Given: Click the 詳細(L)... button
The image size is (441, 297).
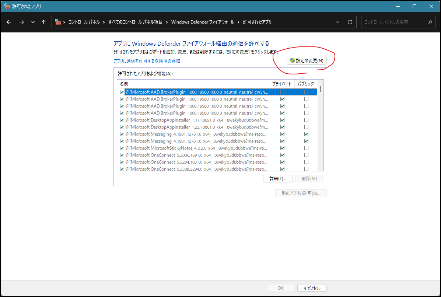Looking at the screenshot, I should pos(278,179).
